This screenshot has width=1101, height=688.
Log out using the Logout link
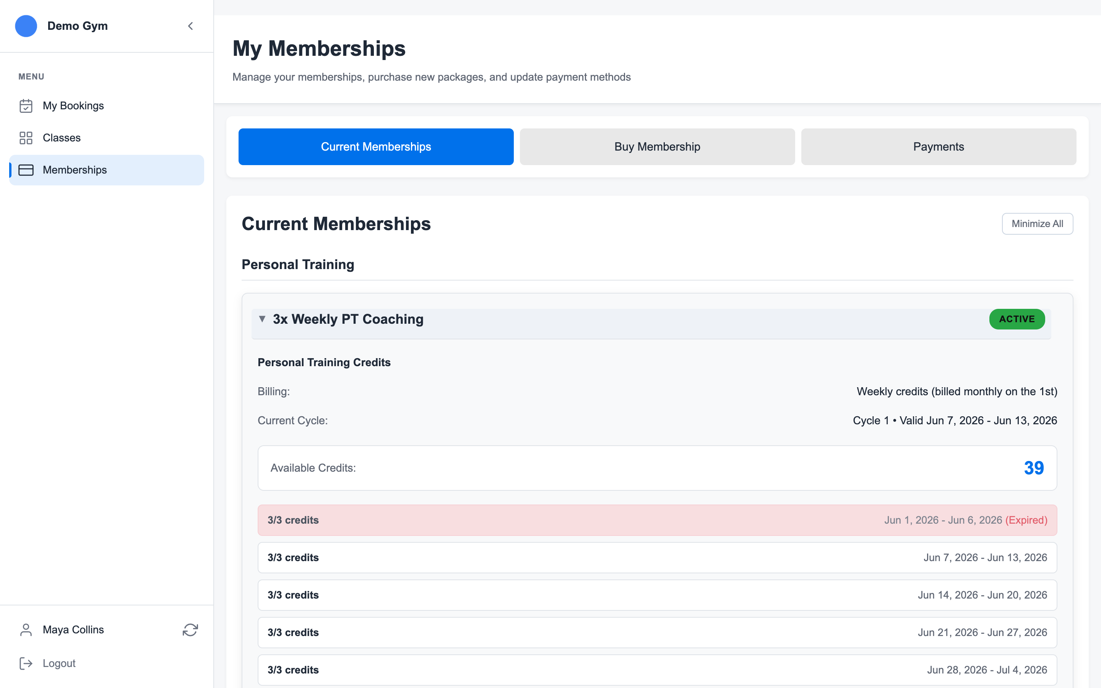(59, 664)
